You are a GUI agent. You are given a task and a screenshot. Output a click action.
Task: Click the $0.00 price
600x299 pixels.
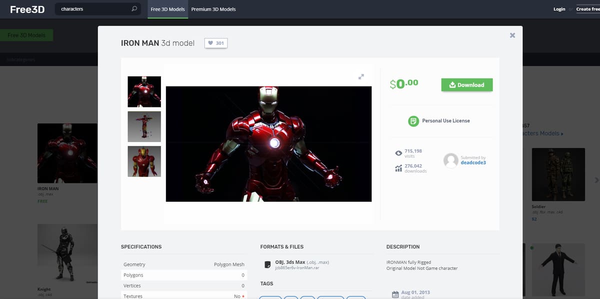coord(404,84)
